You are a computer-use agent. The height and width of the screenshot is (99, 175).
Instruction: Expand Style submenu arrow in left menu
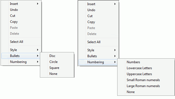click(x=38, y=50)
